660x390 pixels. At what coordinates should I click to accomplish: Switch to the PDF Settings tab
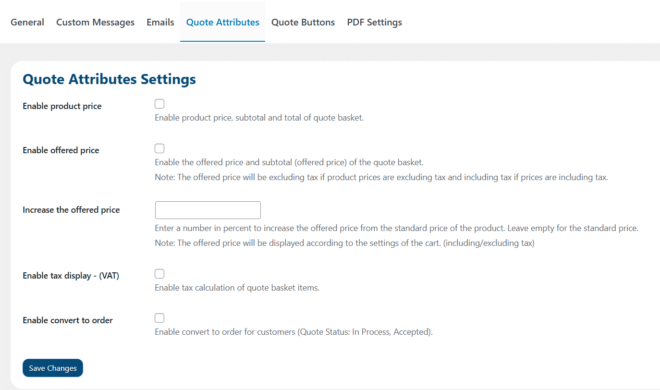click(375, 22)
